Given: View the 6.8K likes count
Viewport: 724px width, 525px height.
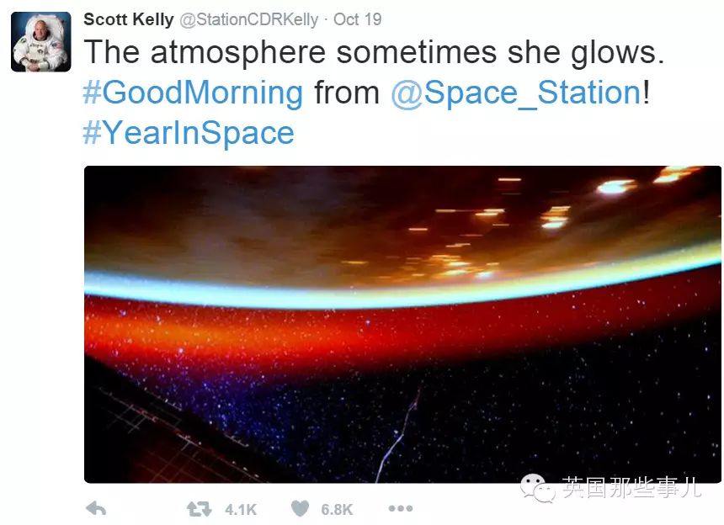Looking at the screenshot, I should click(x=337, y=510).
